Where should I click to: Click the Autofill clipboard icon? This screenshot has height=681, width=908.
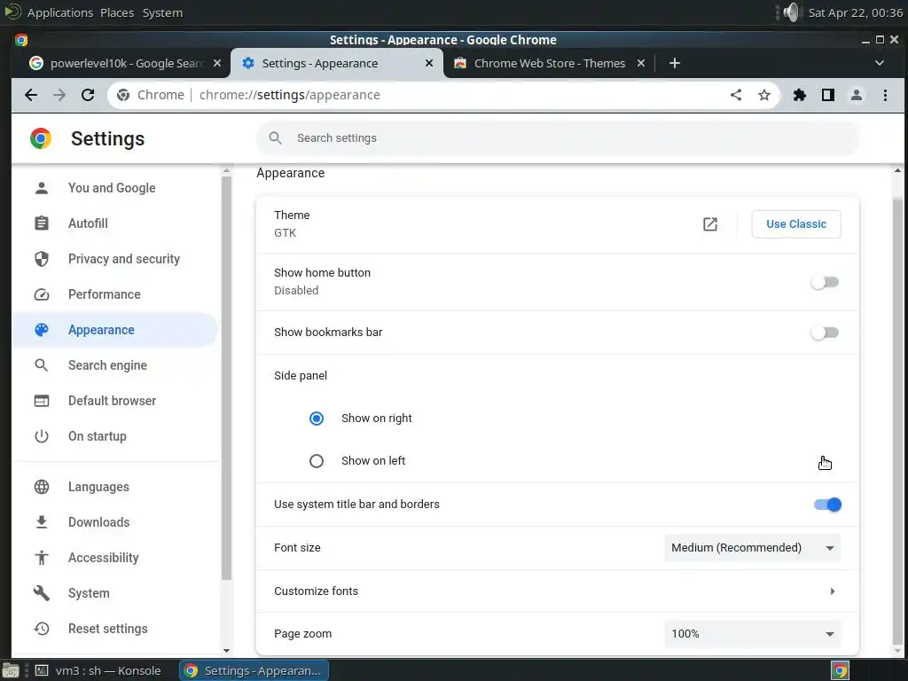[x=42, y=223]
